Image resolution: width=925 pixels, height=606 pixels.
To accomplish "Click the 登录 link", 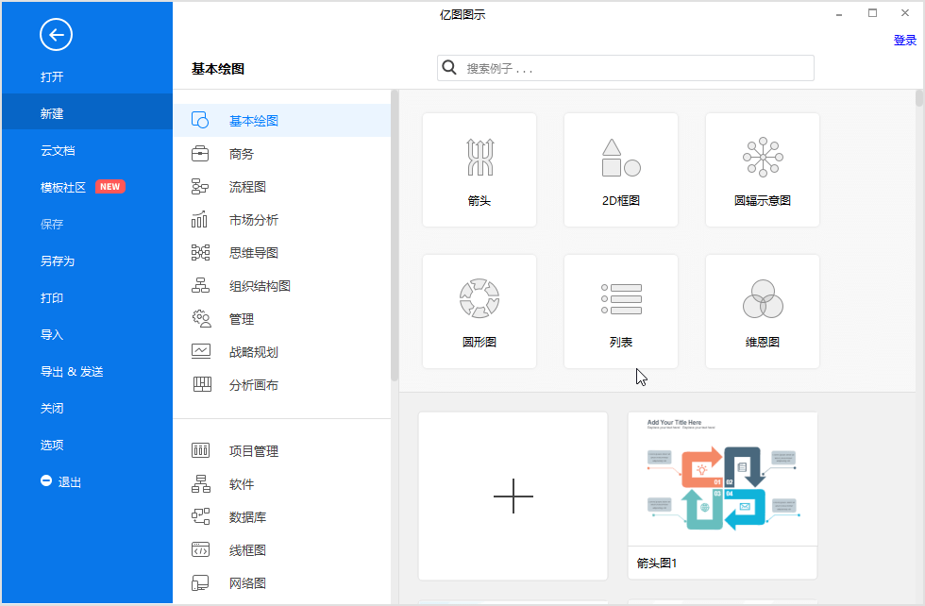I will click(x=904, y=40).
